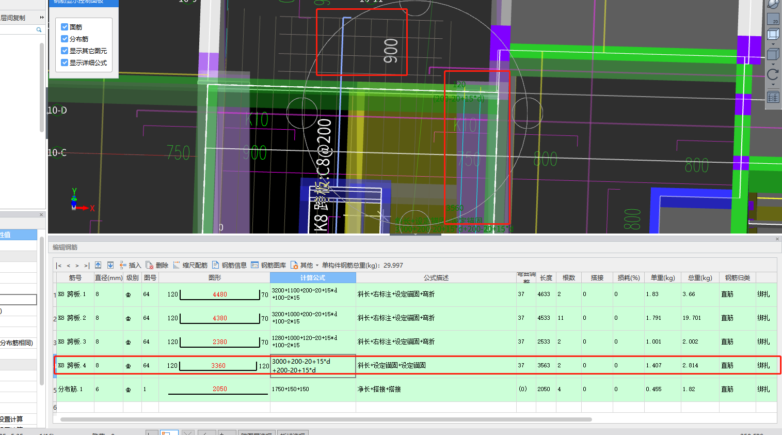The width and height of the screenshot is (782, 435).
Task: Select row K8 跨板.4
Action: (416, 365)
